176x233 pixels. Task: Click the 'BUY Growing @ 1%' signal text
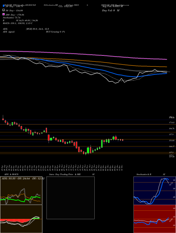click(x=55, y=32)
